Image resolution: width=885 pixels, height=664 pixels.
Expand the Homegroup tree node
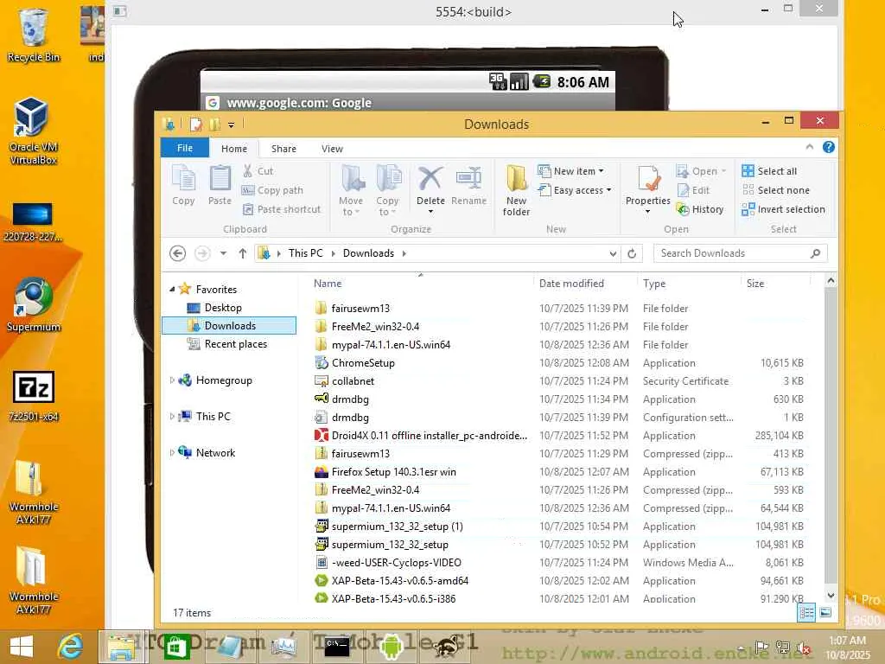(172, 380)
